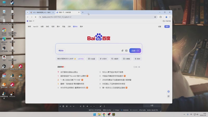This screenshot has height=117, width=208.
Task: Click OBS 设置 button behind browser
Action: click(x=152, y=105)
